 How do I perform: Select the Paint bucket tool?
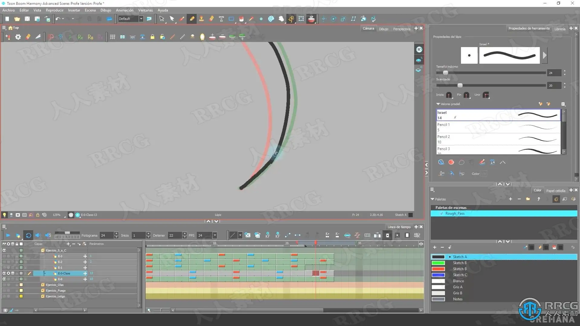click(241, 19)
